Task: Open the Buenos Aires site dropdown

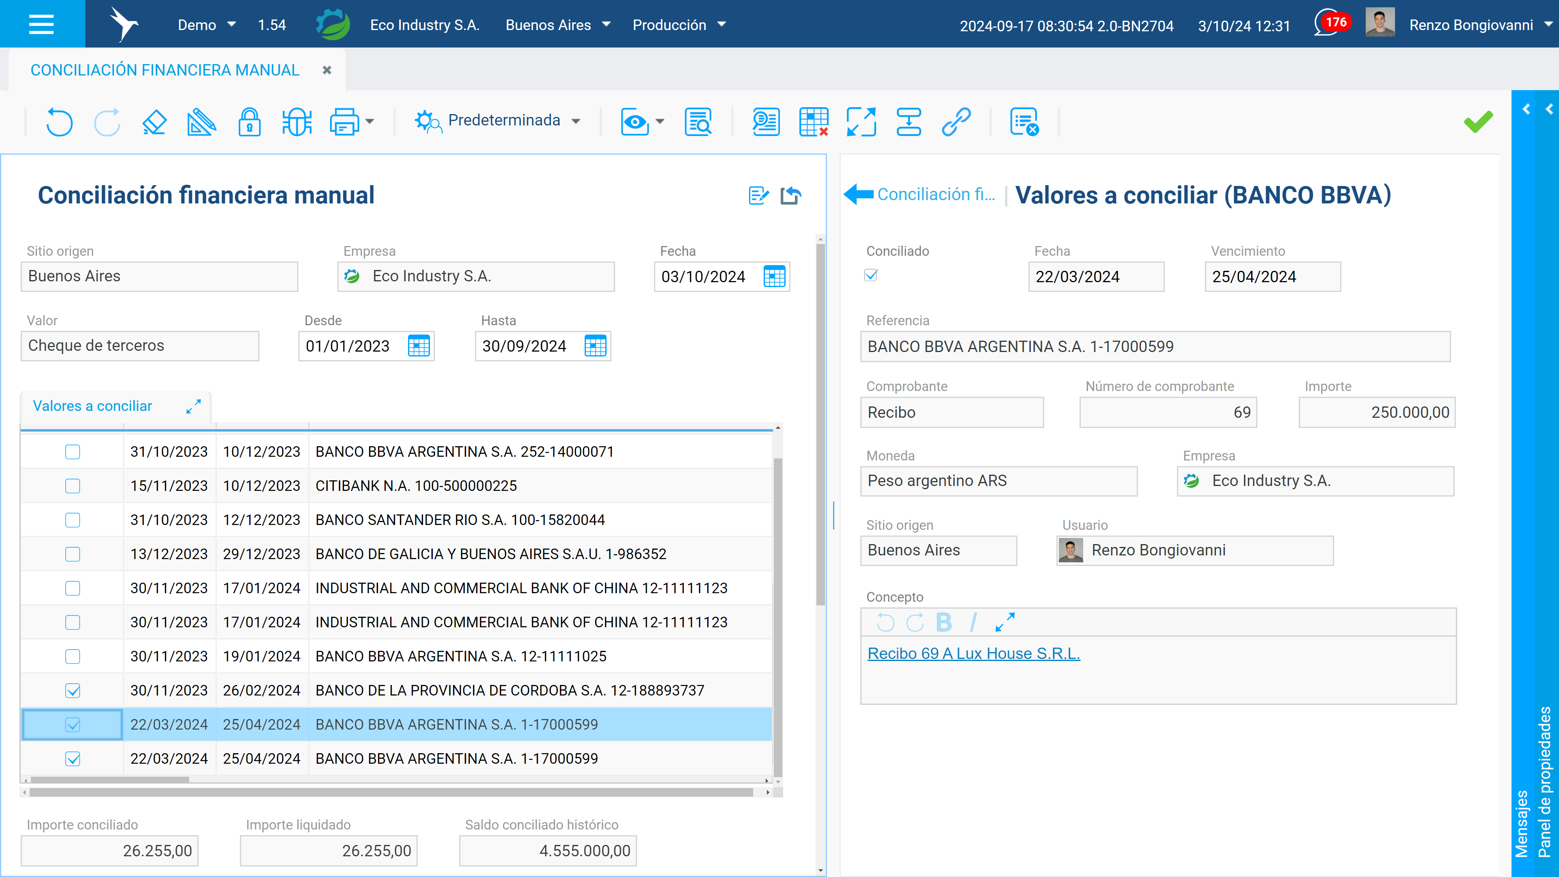Action: (x=558, y=25)
